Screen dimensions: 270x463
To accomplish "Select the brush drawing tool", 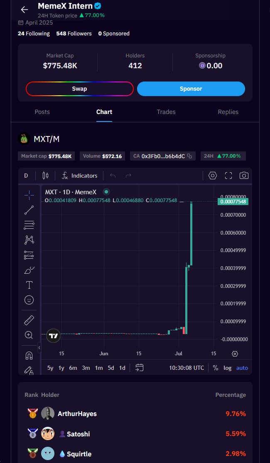I will tap(29, 270).
